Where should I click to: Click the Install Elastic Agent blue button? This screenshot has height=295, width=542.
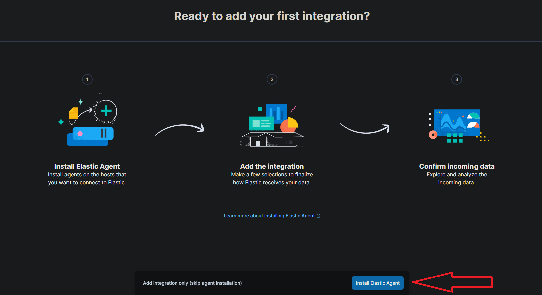pyautogui.click(x=377, y=283)
